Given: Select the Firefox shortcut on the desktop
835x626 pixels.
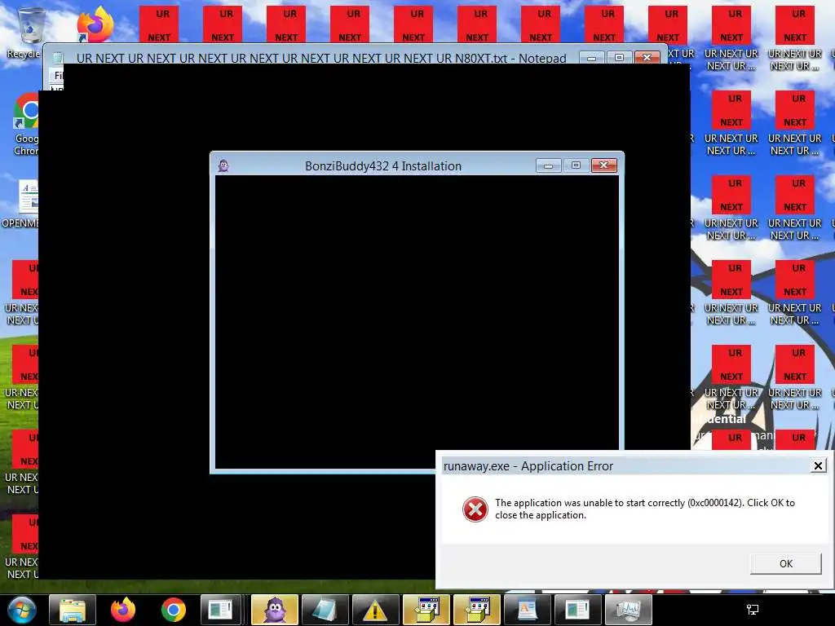Looking at the screenshot, I should pyautogui.click(x=95, y=24).
